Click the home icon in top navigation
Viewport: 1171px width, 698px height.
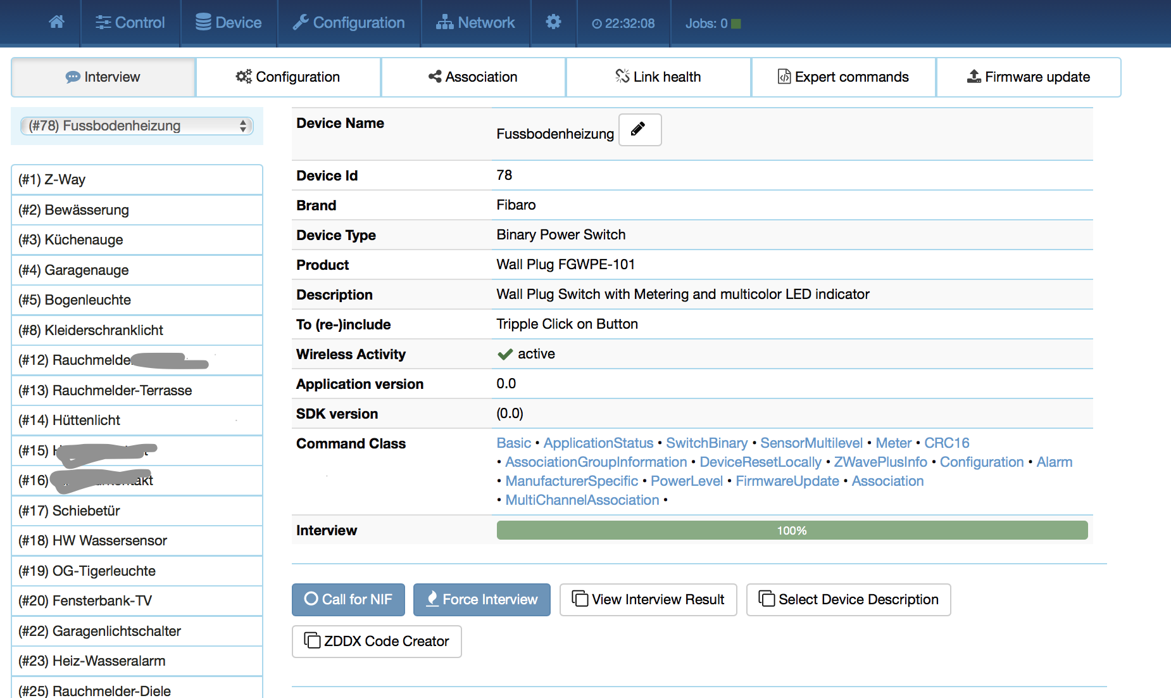point(56,22)
